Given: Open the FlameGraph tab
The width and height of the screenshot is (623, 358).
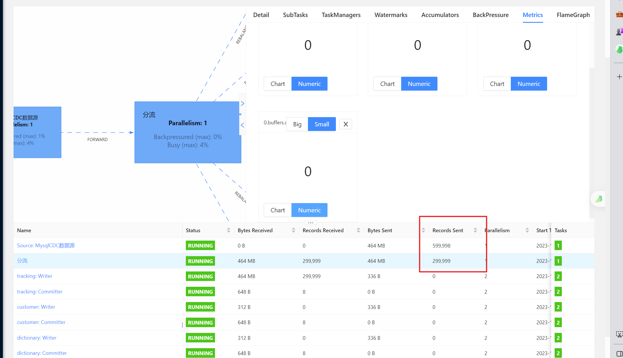Looking at the screenshot, I should (x=573, y=15).
